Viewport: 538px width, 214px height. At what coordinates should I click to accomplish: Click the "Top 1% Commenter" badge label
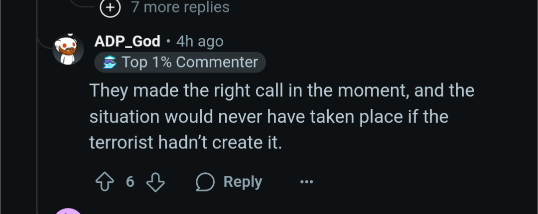click(190, 63)
